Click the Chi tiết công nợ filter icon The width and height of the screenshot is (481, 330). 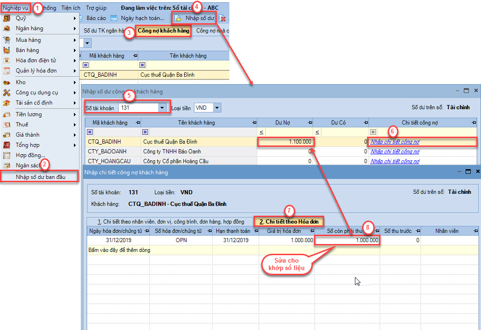(x=373, y=132)
